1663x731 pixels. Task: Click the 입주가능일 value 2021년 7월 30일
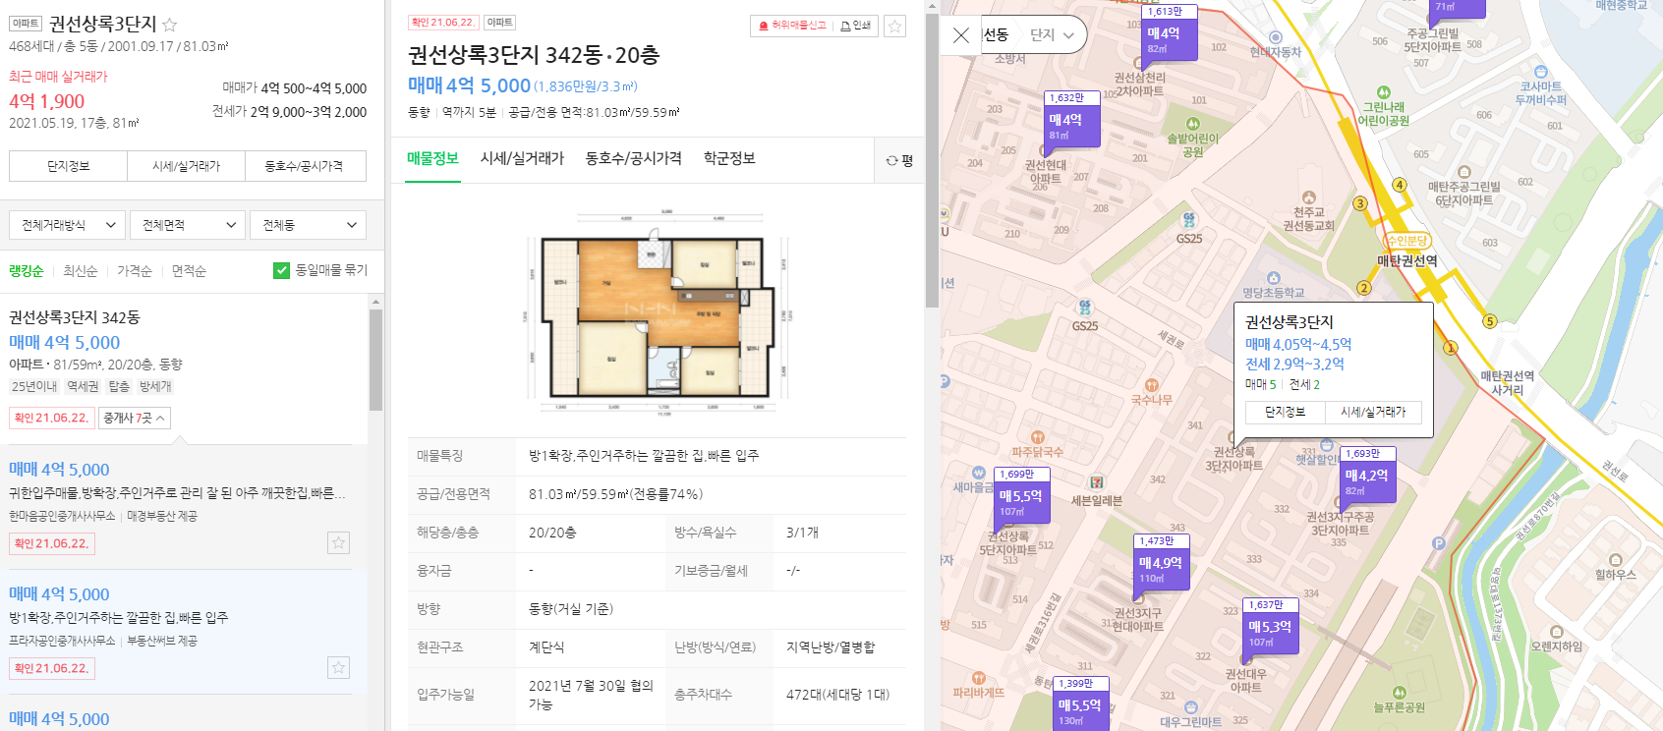click(x=591, y=695)
